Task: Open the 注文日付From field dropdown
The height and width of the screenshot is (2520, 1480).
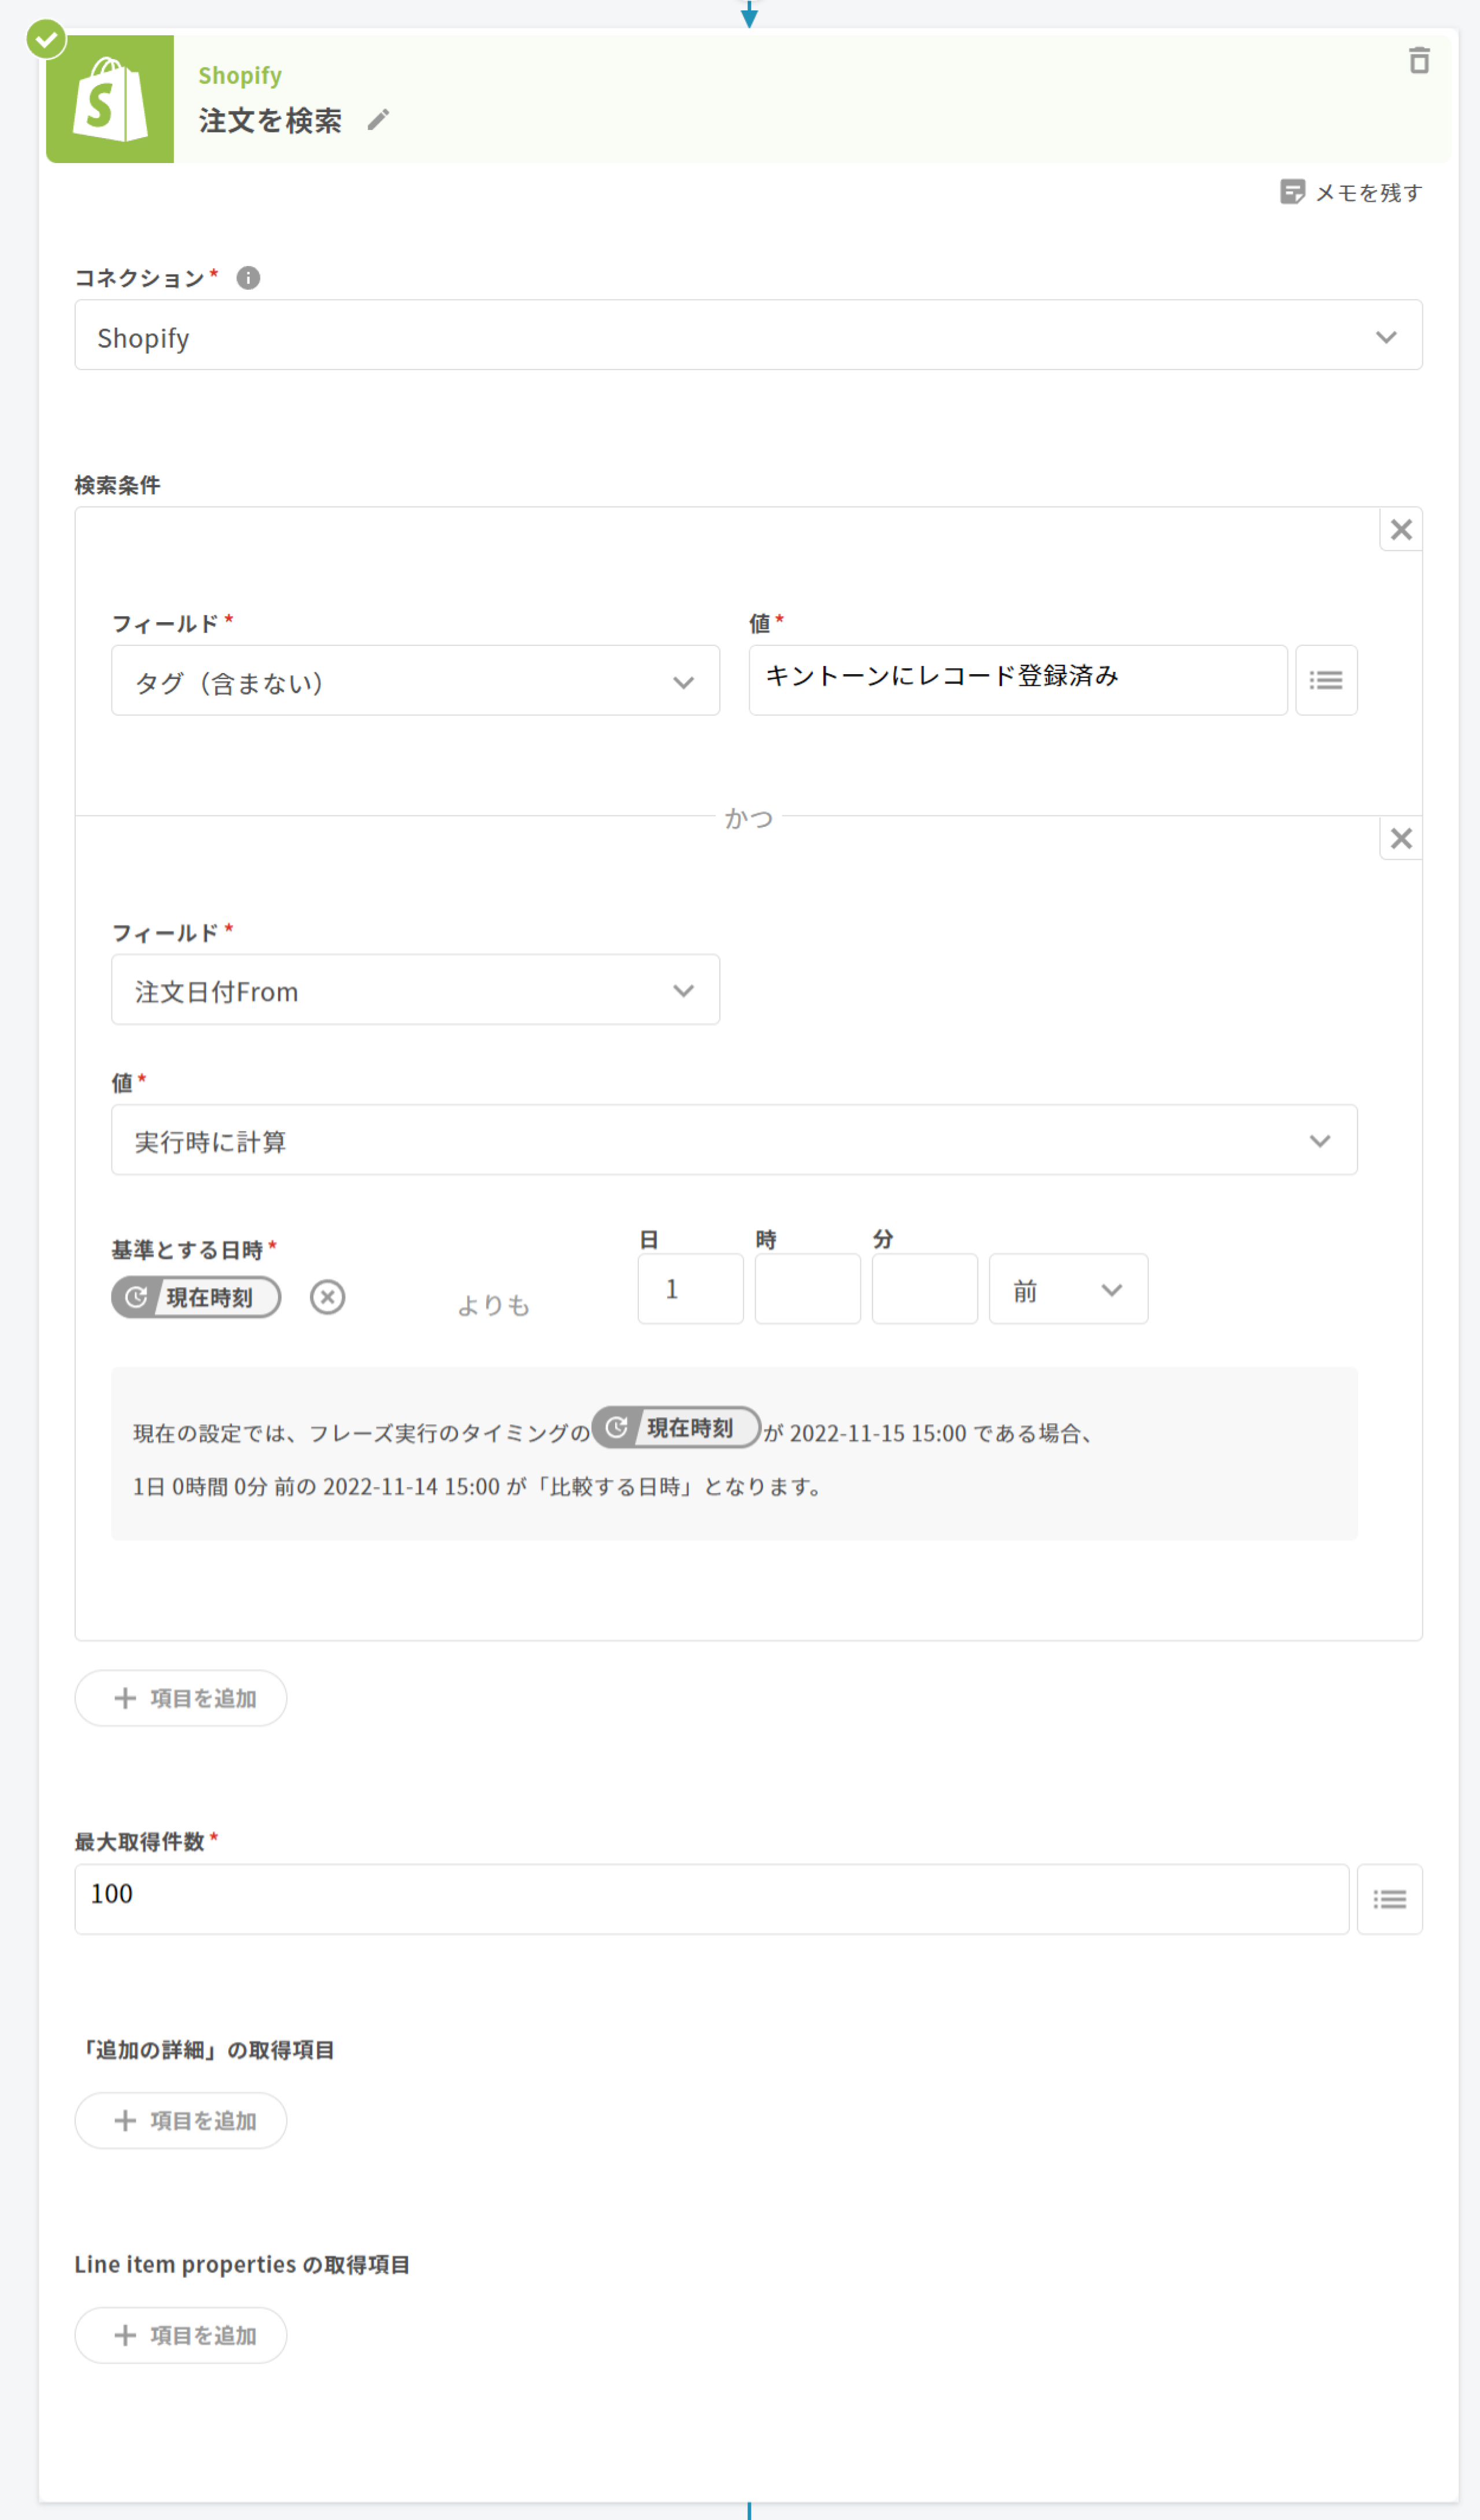Action: click(415, 990)
